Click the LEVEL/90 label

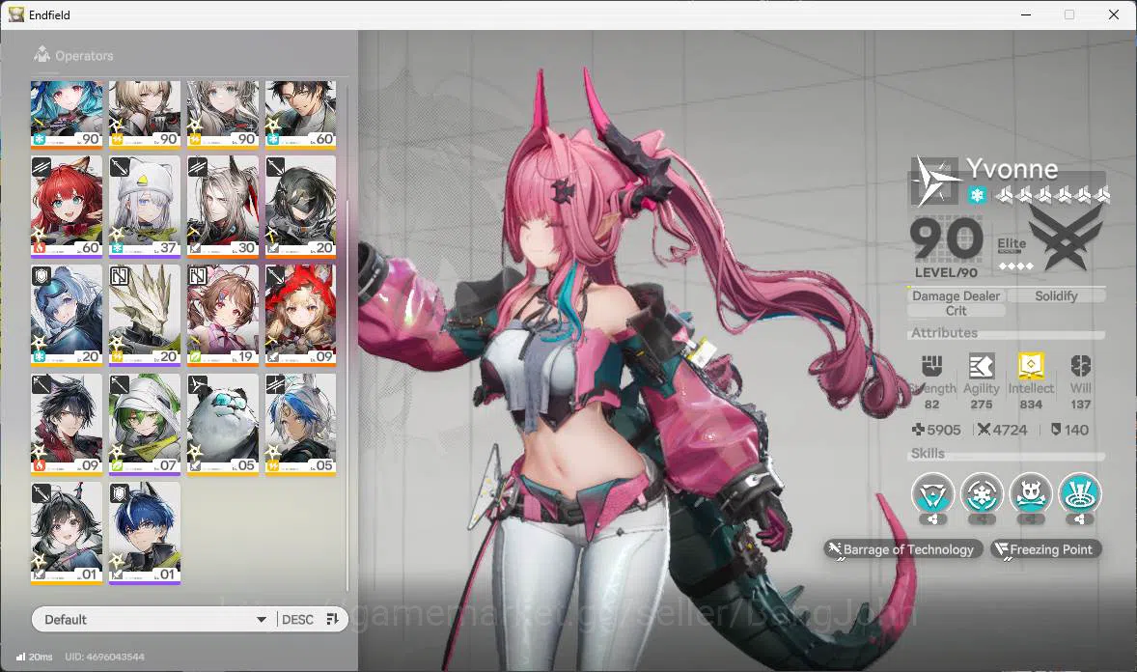pyautogui.click(x=946, y=273)
